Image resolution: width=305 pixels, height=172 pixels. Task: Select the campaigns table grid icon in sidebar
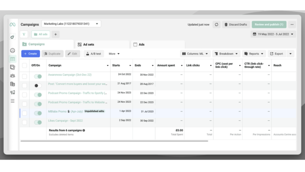point(12,59)
